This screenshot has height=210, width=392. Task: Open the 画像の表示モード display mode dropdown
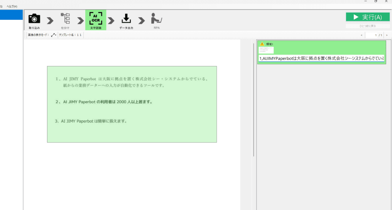[54, 35]
